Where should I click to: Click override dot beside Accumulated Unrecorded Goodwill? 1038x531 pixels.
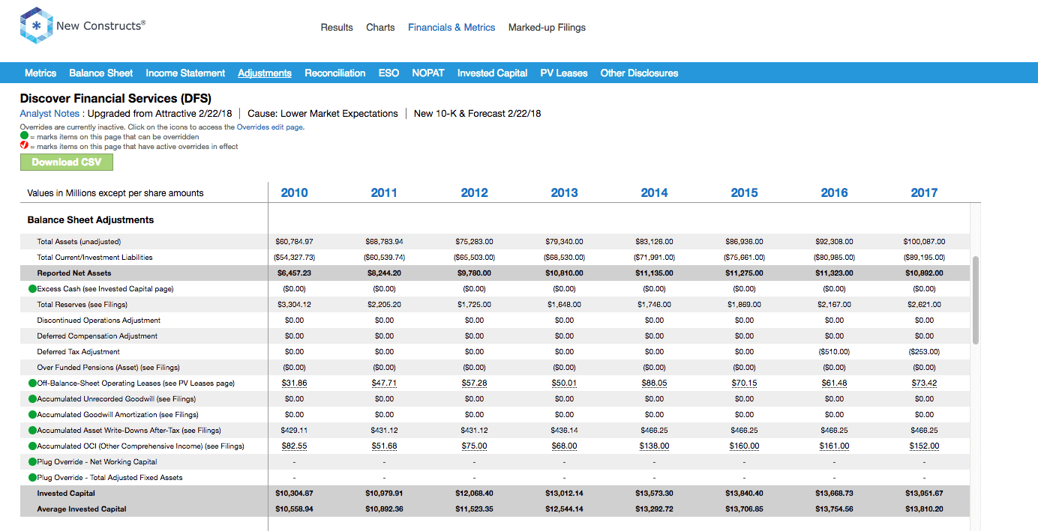click(32, 398)
